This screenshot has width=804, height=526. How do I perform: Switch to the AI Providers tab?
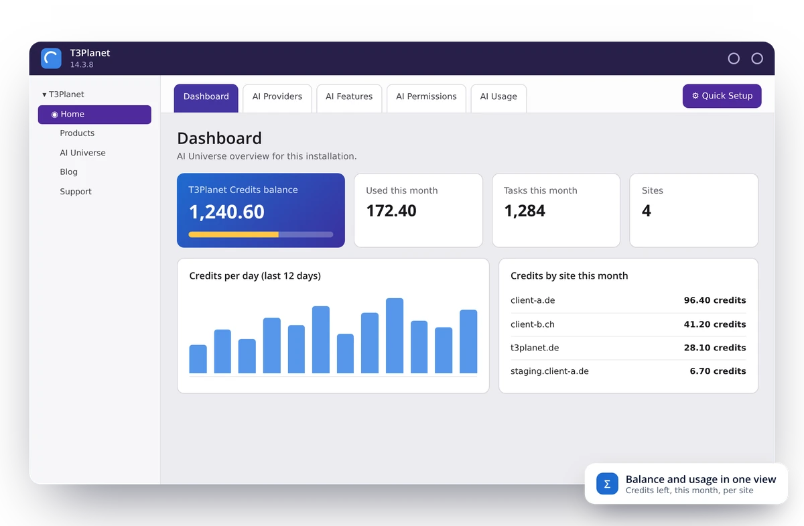(x=277, y=98)
